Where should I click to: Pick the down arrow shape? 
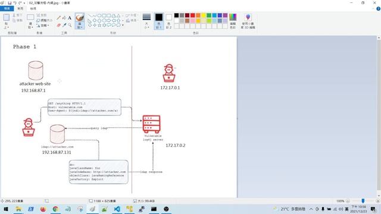click(90, 25)
